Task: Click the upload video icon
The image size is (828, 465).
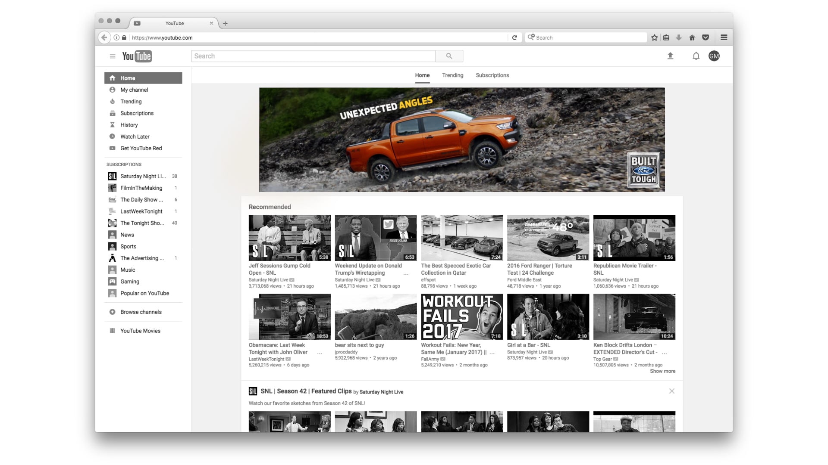Action: [671, 56]
